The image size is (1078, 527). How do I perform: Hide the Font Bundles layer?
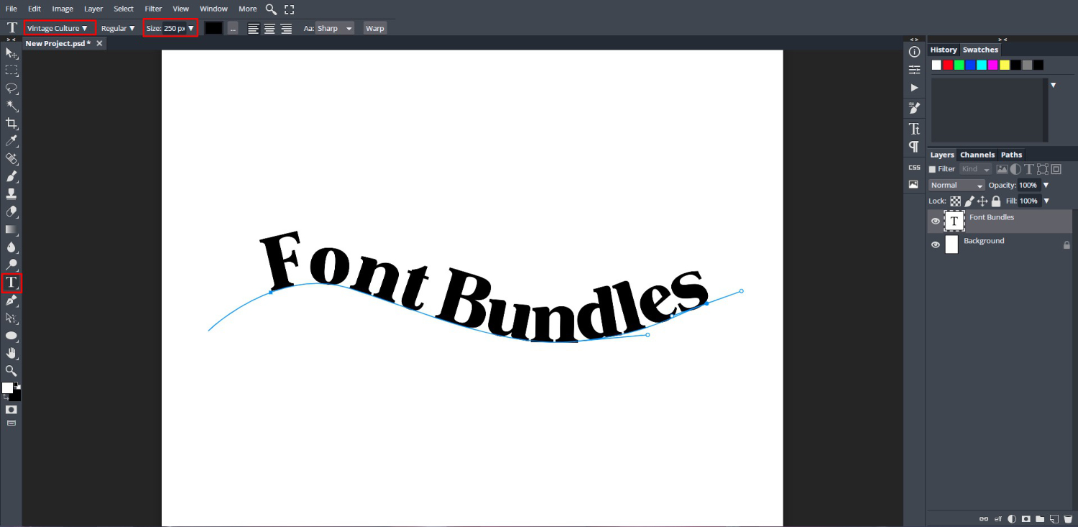(x=935, y=221)
